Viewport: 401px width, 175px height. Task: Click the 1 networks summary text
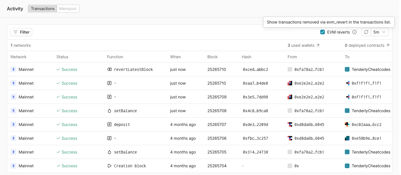tap(21, 45)
